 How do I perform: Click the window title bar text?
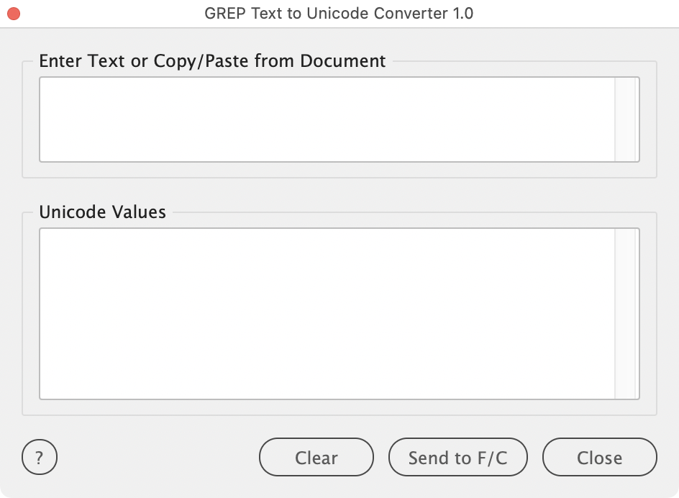pos(339,14)
